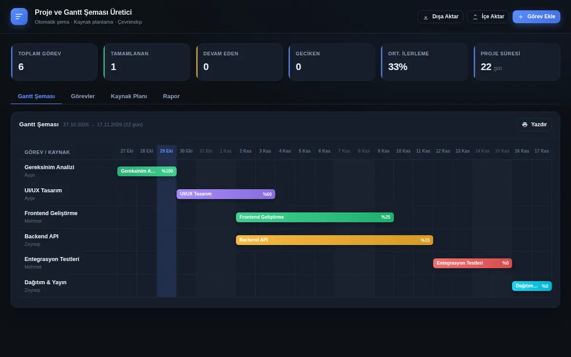This screenshot has height=357, width=571.
Task: Add a new task with Görev Ekle
Action: pos(537,17)
